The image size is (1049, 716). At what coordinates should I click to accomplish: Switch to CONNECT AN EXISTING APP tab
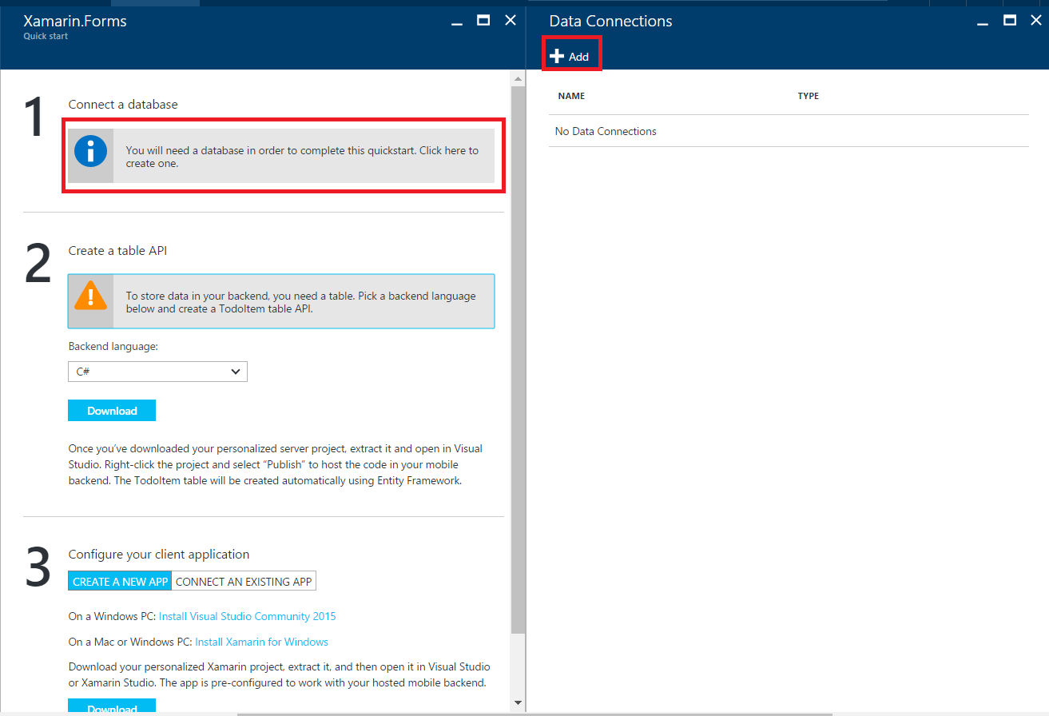(x=244, y=582)
